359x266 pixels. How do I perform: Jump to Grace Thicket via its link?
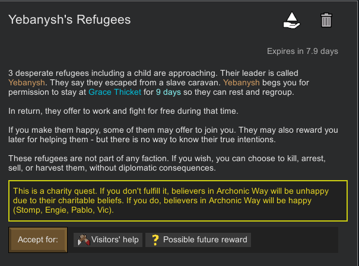coord(115,92)
